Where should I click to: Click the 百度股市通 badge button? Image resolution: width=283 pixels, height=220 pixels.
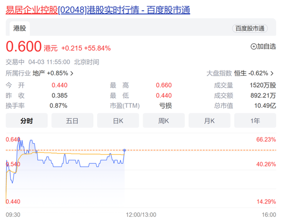(x=250, y=28)
